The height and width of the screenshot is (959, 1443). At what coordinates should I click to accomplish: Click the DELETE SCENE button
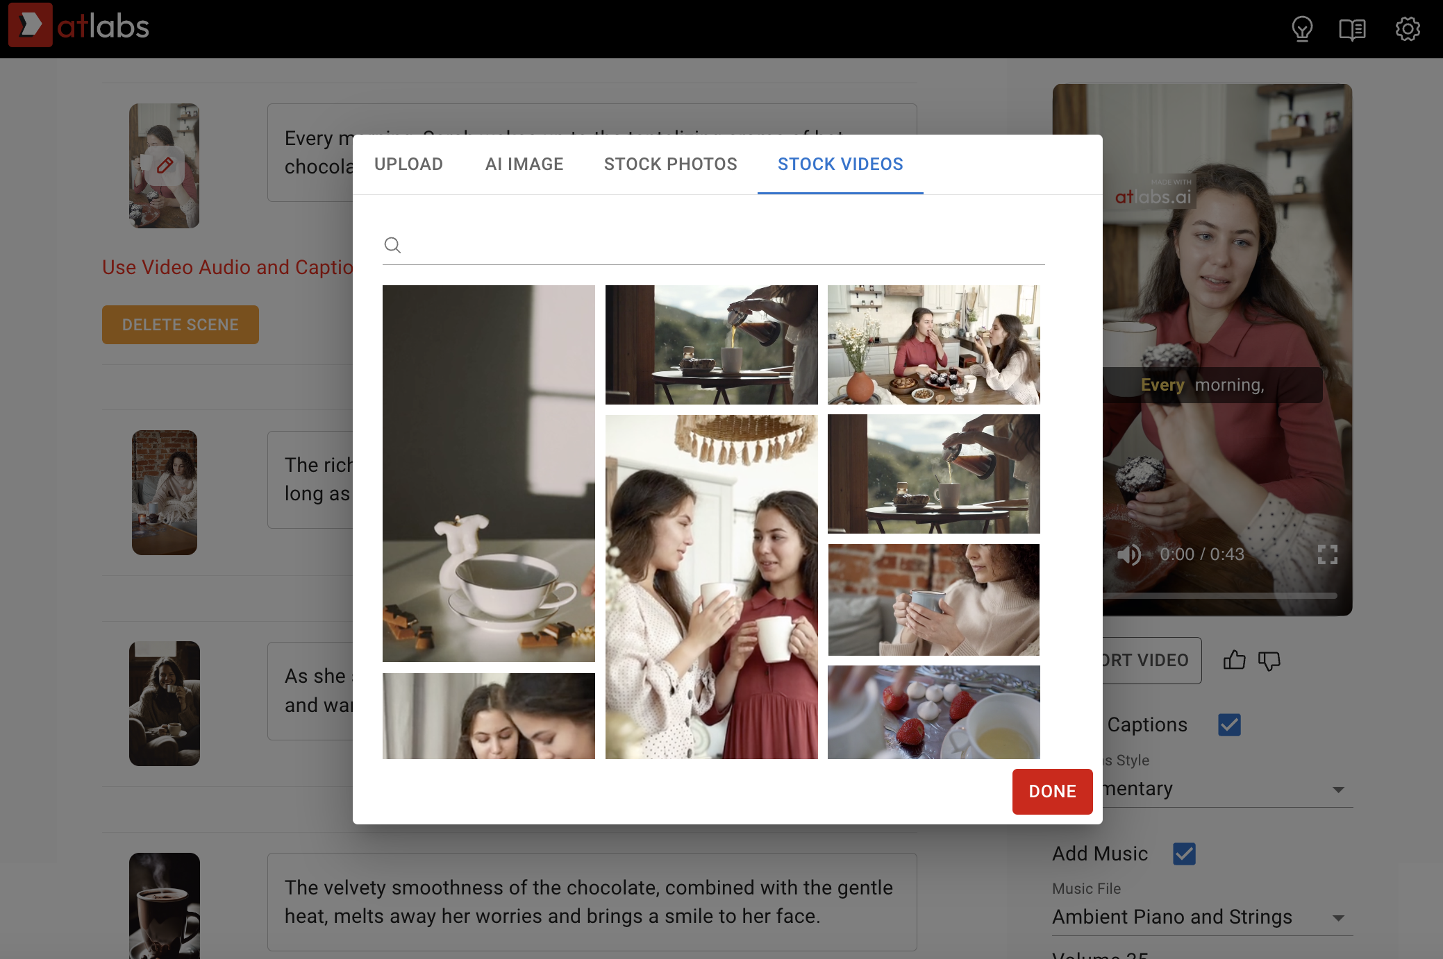pyautogui.click(x=180, y=324)
